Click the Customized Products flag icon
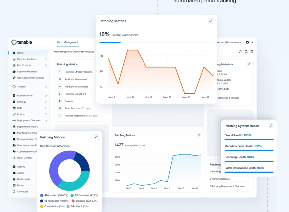 14,152
